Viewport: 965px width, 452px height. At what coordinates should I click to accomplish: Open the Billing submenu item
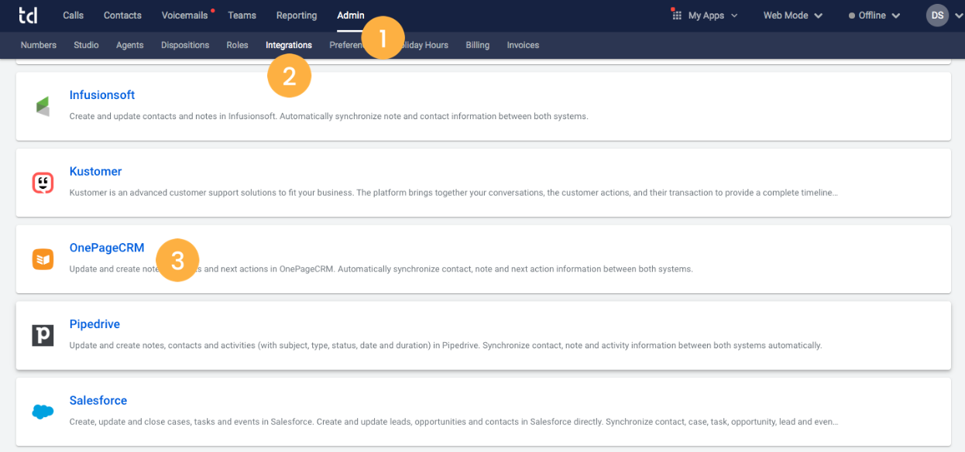point(478,45)
